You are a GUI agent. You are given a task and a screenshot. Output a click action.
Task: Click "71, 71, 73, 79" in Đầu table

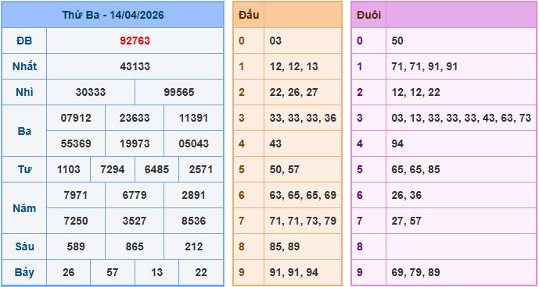point(303,221)
